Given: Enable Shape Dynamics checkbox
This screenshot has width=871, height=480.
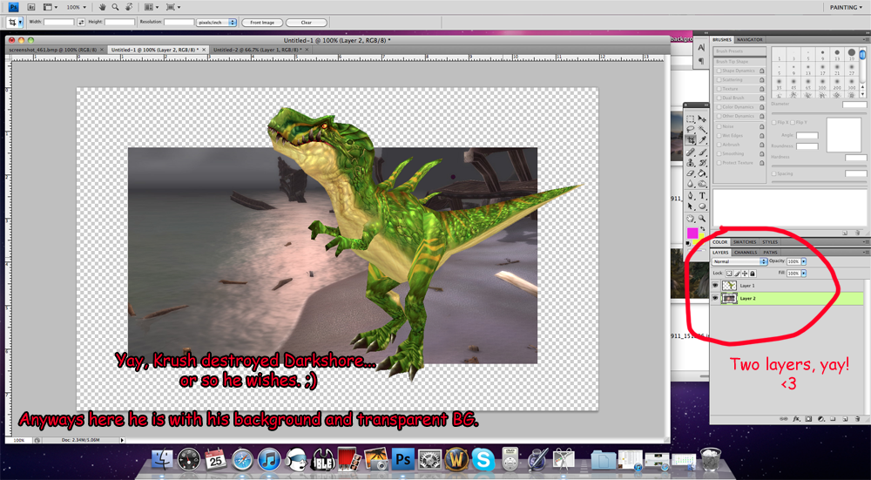Looking at the screenshot, I should (719, 71).
